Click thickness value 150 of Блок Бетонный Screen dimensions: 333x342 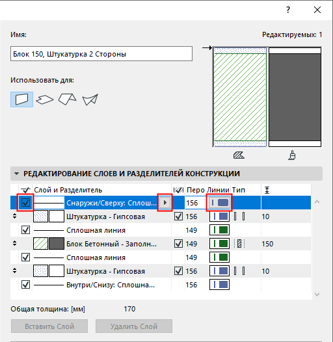(x=267, y=244)
